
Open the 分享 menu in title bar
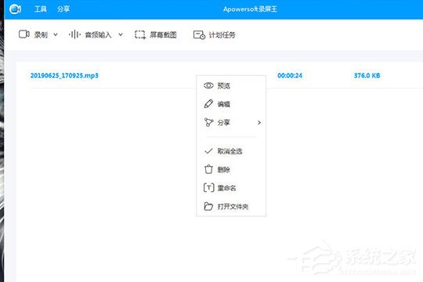(x=63, y=9)
